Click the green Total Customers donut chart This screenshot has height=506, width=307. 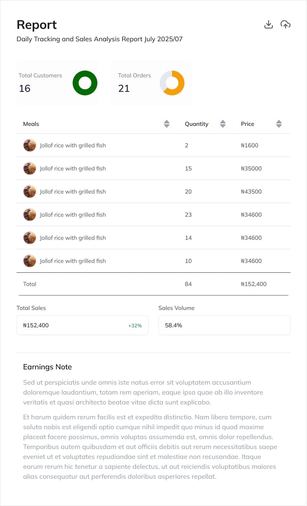point(85,83)
